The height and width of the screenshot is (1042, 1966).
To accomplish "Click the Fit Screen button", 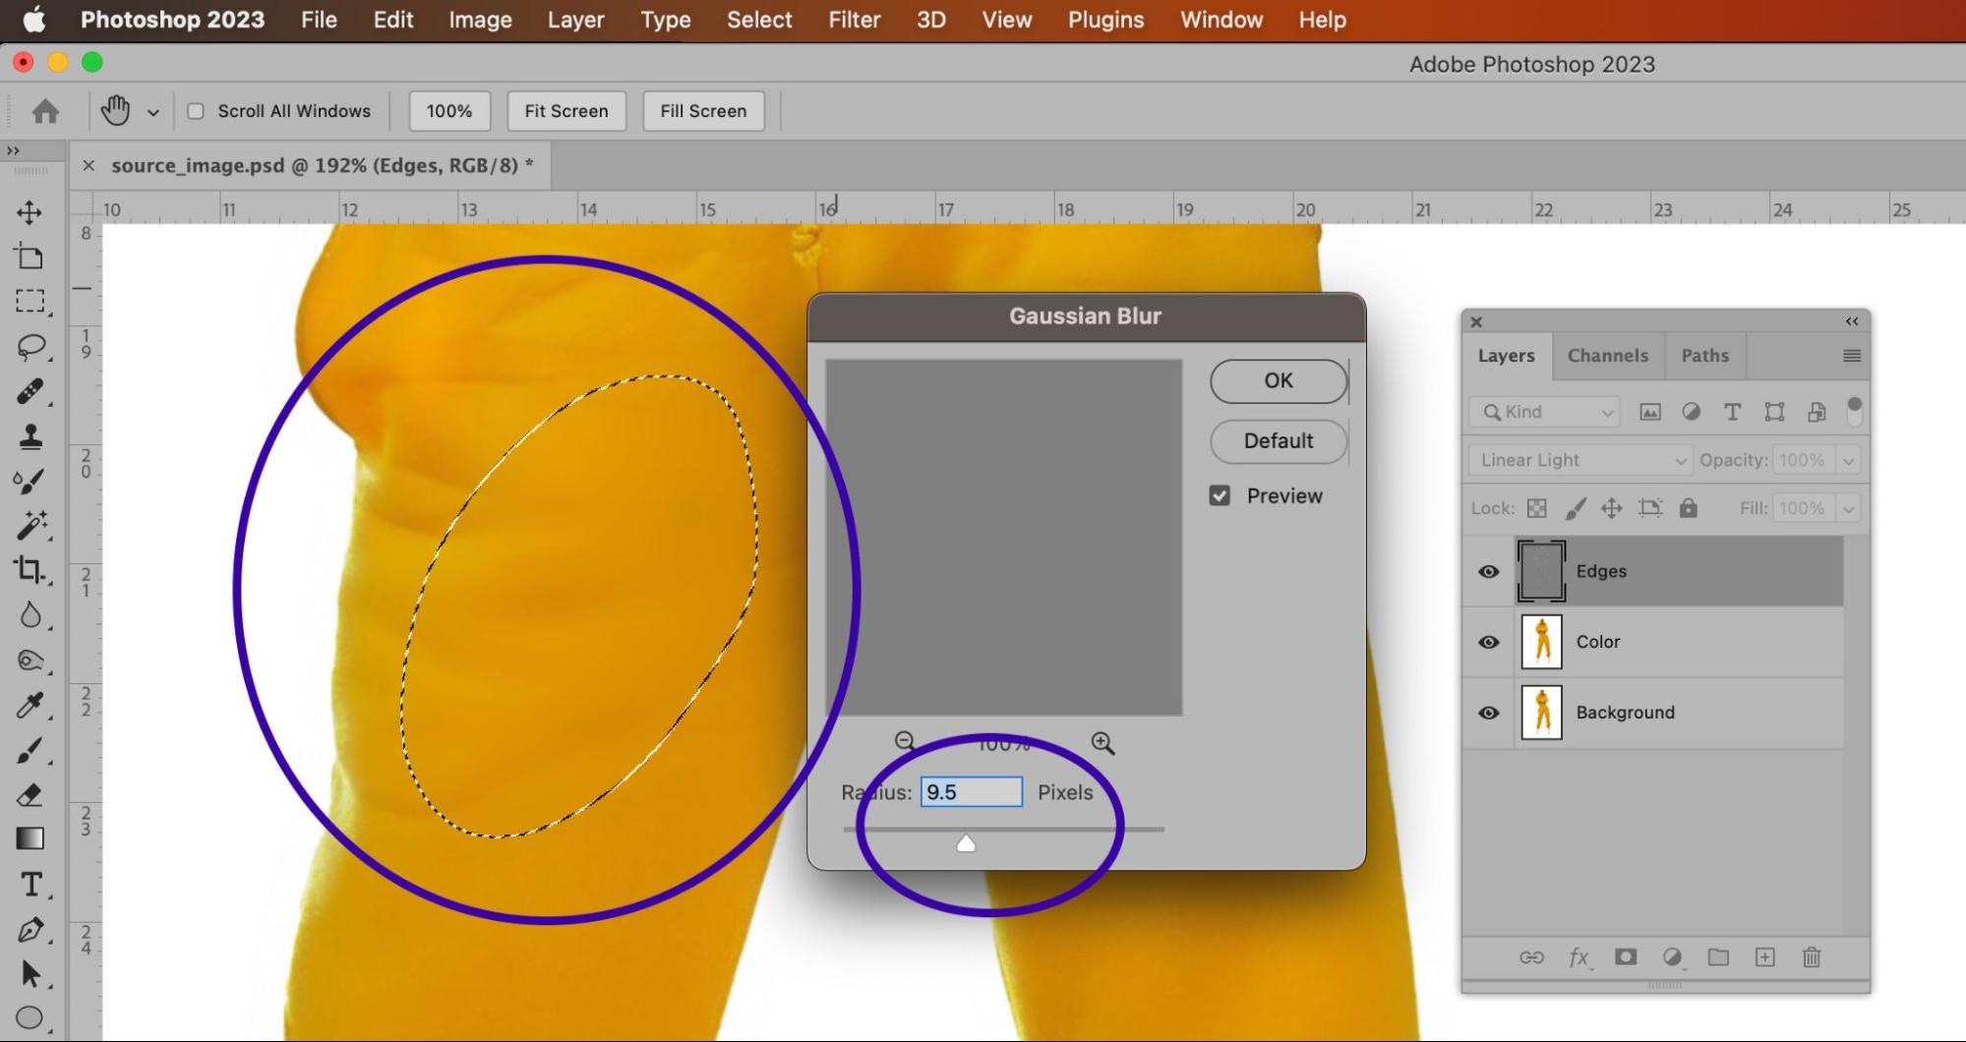I will [x=566, y=111].
